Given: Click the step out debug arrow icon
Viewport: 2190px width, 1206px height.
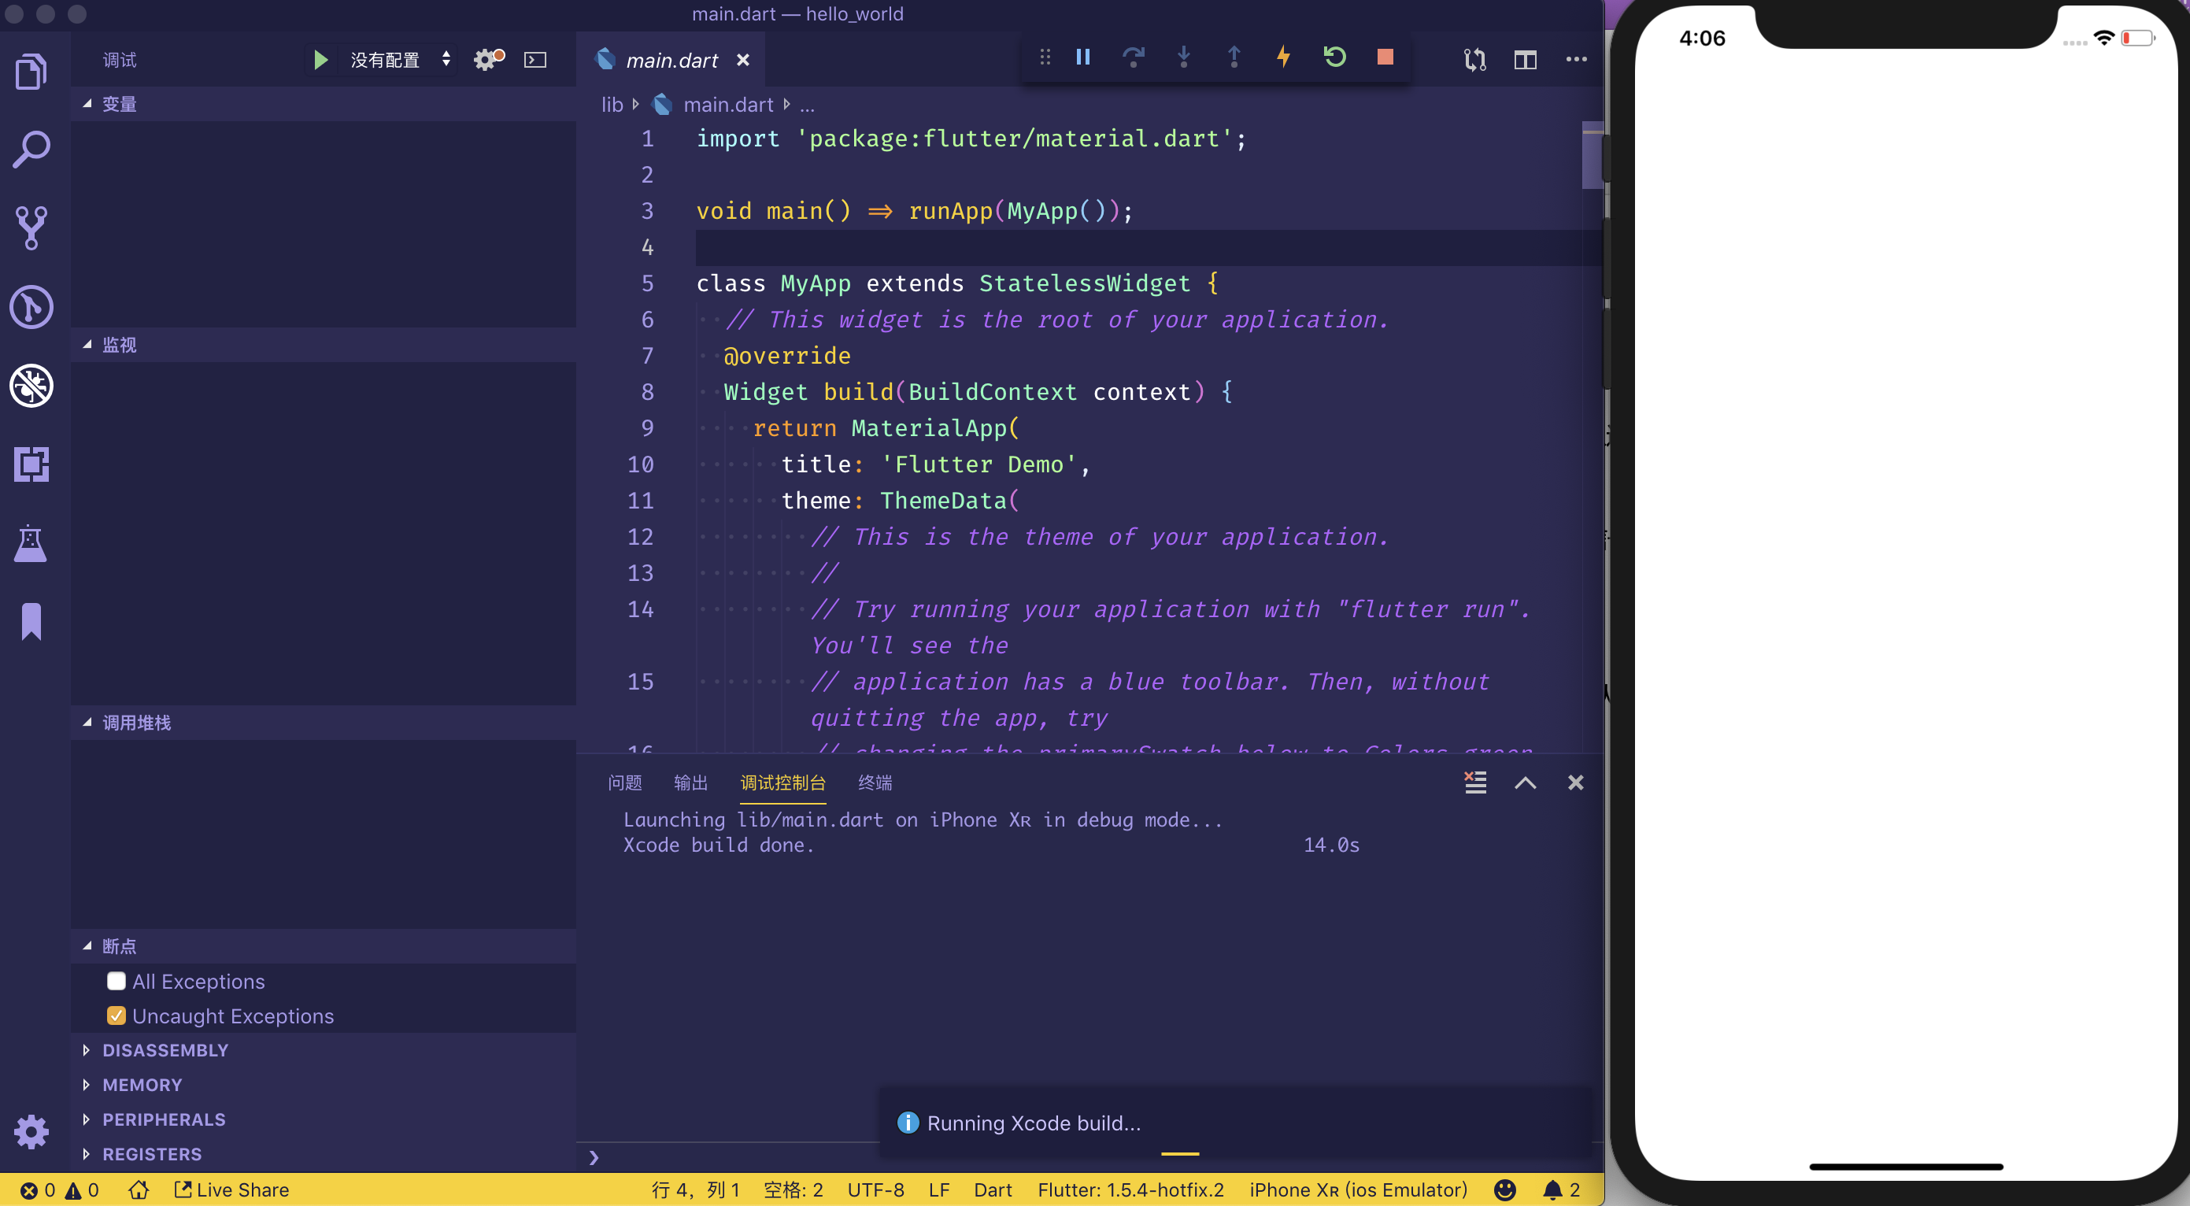Looking at the screenshot, I should (x=1232, y=58).
